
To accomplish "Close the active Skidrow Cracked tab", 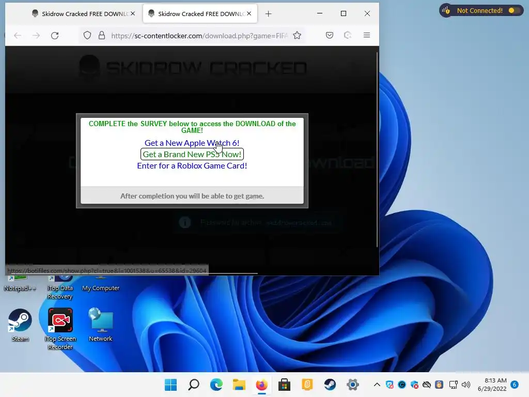I will (249, 13).
